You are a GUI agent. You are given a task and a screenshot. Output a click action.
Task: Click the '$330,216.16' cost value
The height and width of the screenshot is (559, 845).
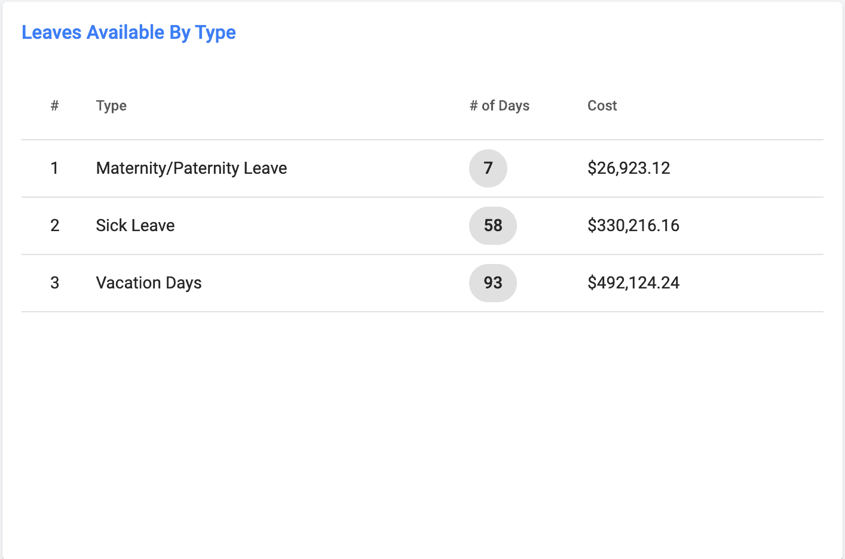[x=633, y=226]
